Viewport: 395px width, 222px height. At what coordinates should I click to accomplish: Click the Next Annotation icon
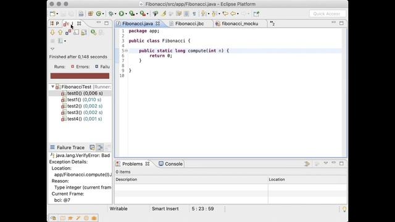coord(204,14)
